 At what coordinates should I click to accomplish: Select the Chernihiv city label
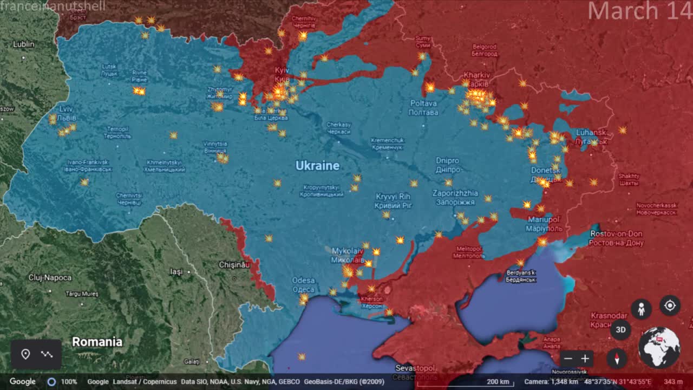(x=304, y=21)
